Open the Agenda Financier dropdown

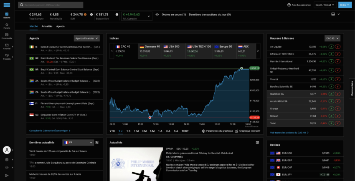click(87, 38)
